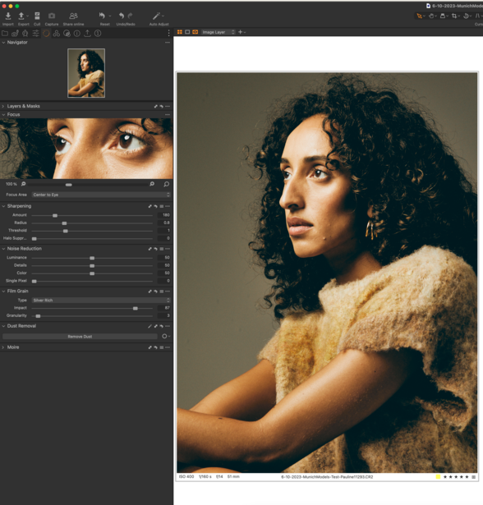This screenshot has width=483, height=505.
Task: Click the Redo arrow in the toolbar
Action: pyautogui.click(x=130, y=16)
